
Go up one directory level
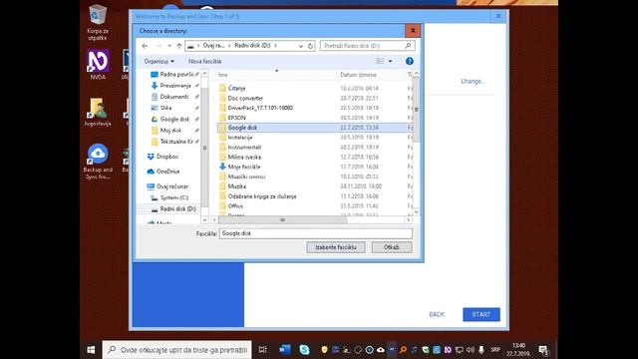click(179, 46)
